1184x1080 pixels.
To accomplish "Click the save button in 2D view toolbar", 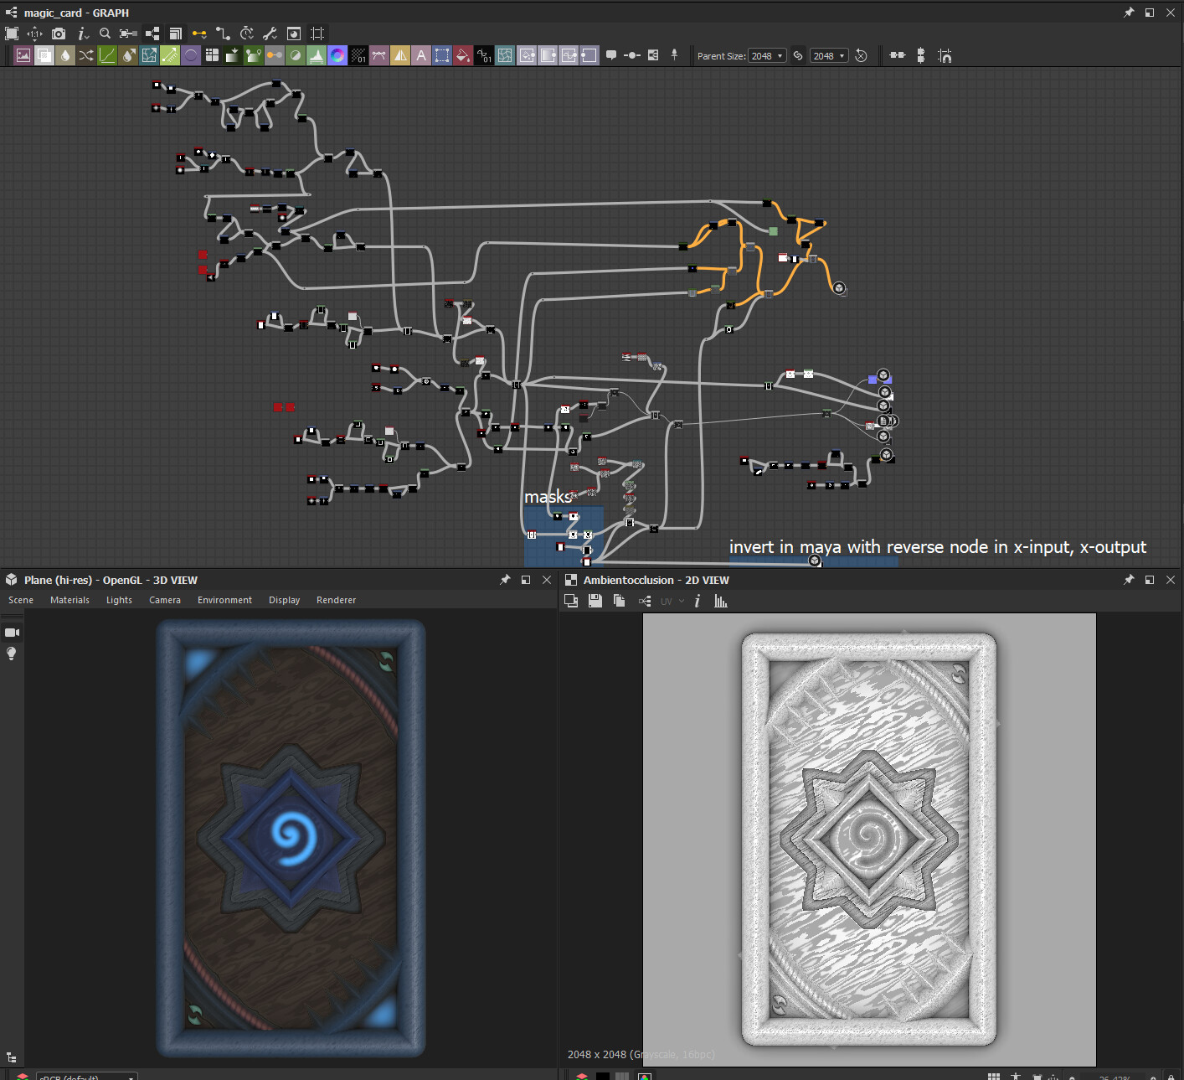I will pyautogui.click(x=595, y=601).
